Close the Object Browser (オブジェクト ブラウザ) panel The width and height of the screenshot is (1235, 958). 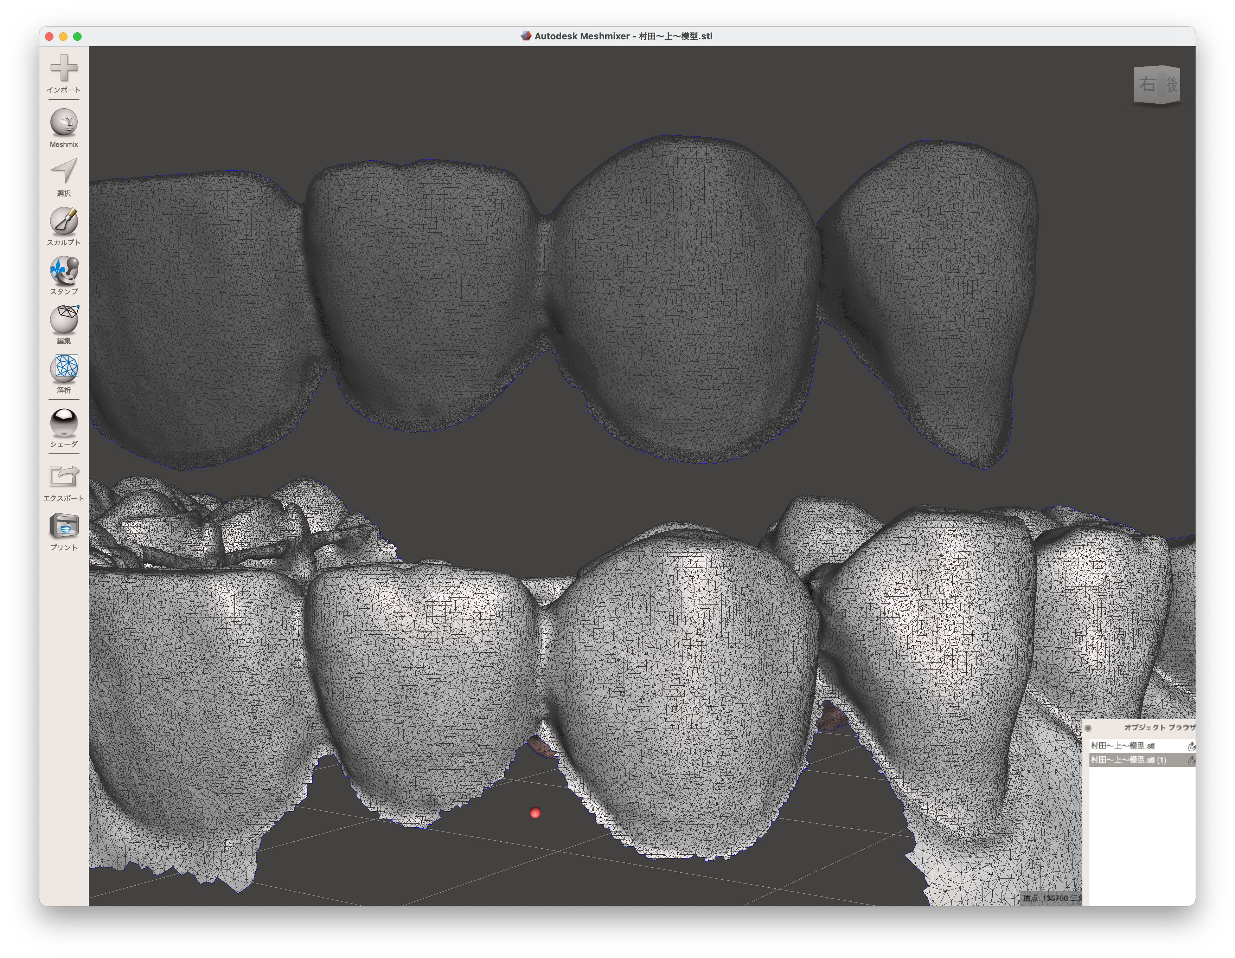[x=1088, y=728]
